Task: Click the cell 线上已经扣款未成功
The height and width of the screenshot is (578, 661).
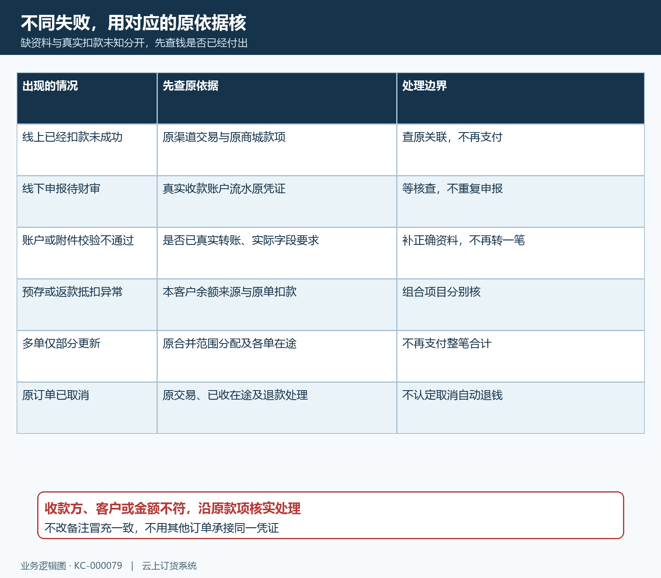Action: coord(87,150)
